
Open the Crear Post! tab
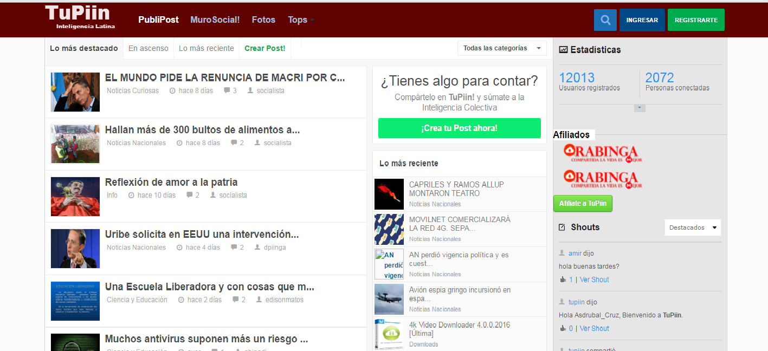click(x=264, y=48)
